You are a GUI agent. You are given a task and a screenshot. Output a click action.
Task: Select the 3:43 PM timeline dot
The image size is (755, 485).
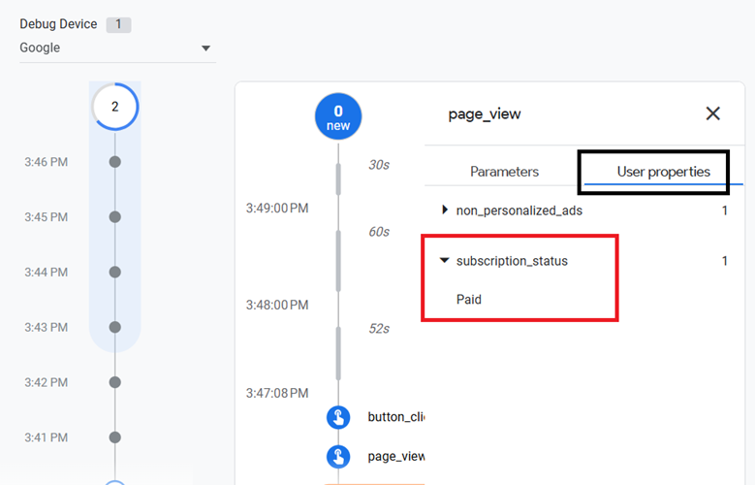pyautogui.click(x=114, y=327)
